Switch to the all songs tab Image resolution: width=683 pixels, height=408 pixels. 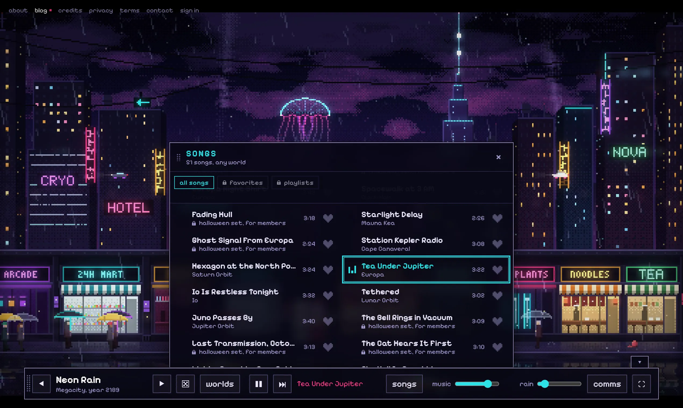point(194,183)
